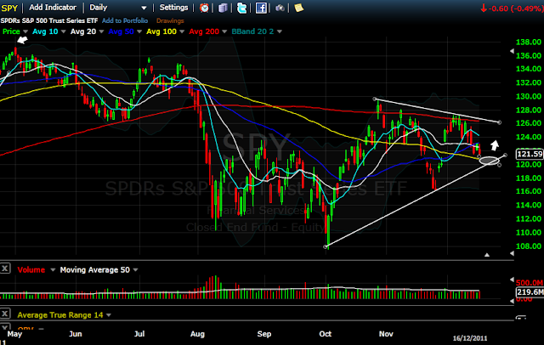This screenshot has height=345, width=544.
Task: Click the Aug label on date axis
Action: (x=197, y=334)
